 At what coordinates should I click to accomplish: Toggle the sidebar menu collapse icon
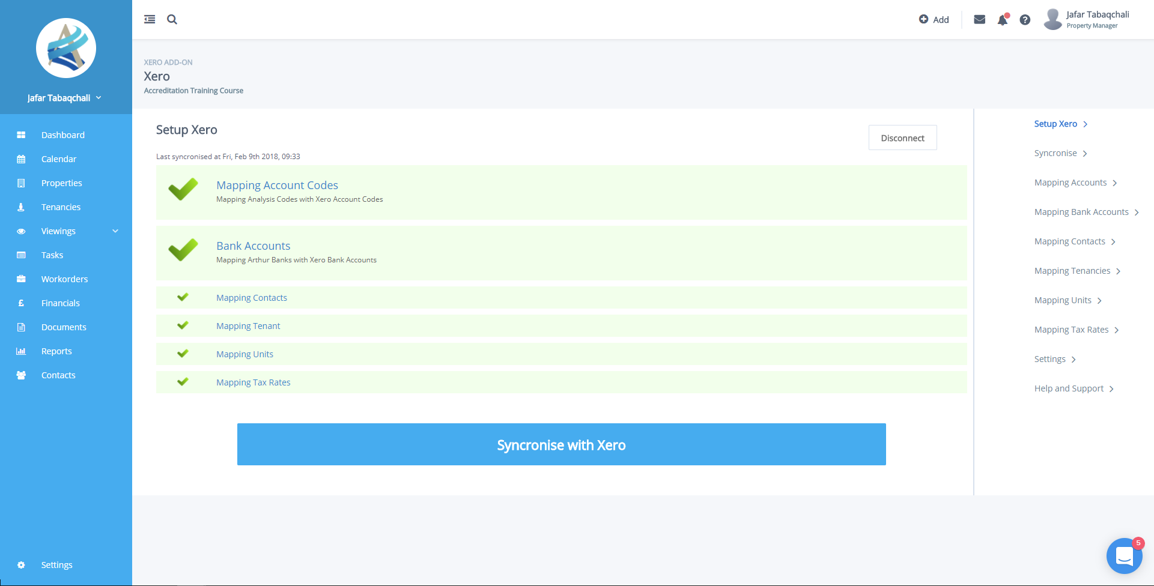(x=150, y=19)
